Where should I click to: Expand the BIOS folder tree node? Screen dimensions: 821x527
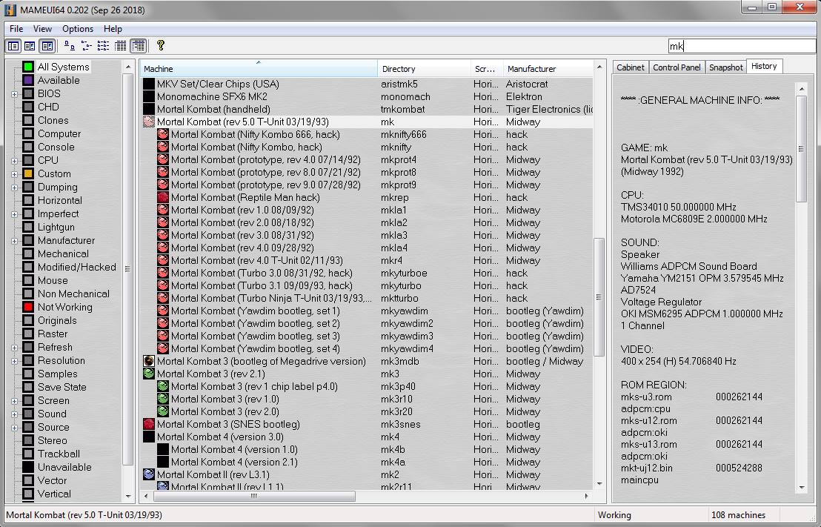pos(14,94)
